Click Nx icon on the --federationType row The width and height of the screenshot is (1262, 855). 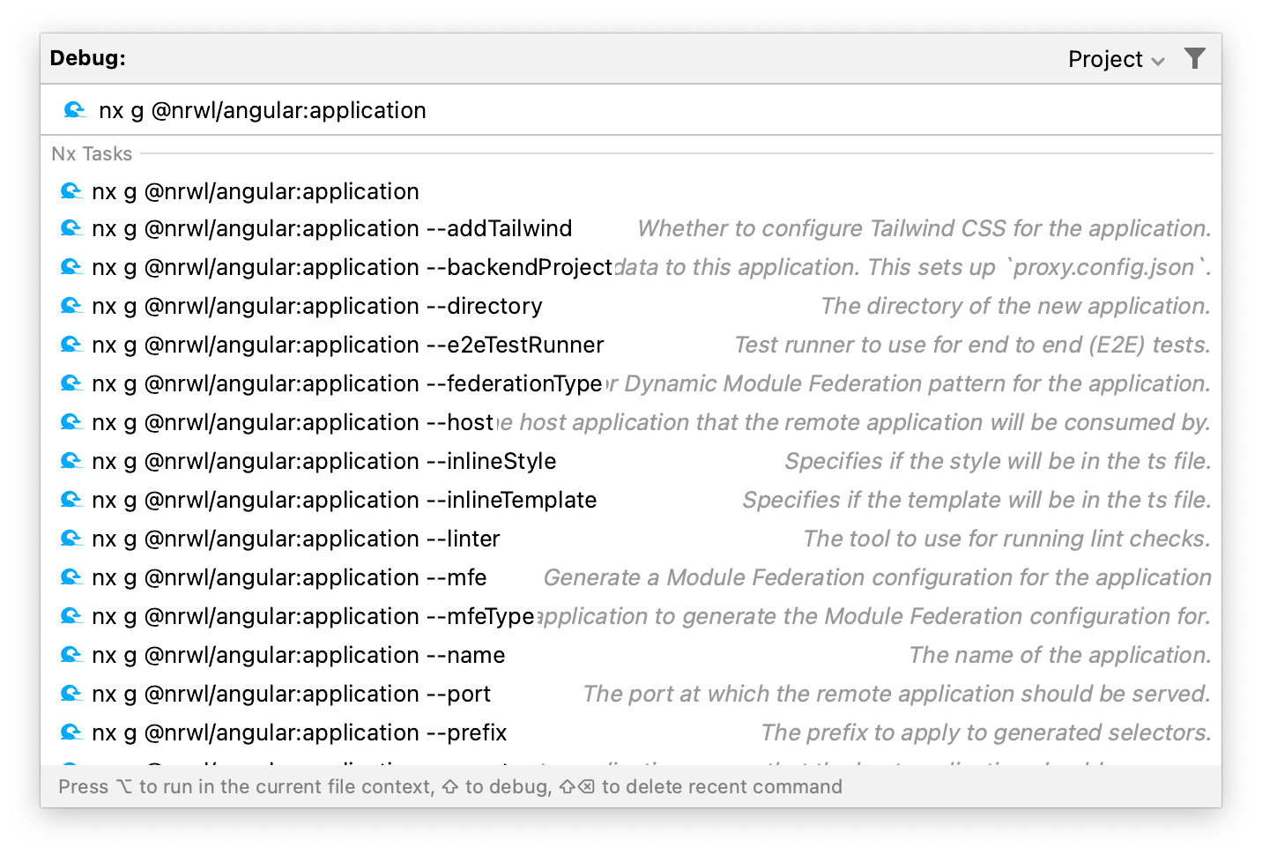pos(71,383)
